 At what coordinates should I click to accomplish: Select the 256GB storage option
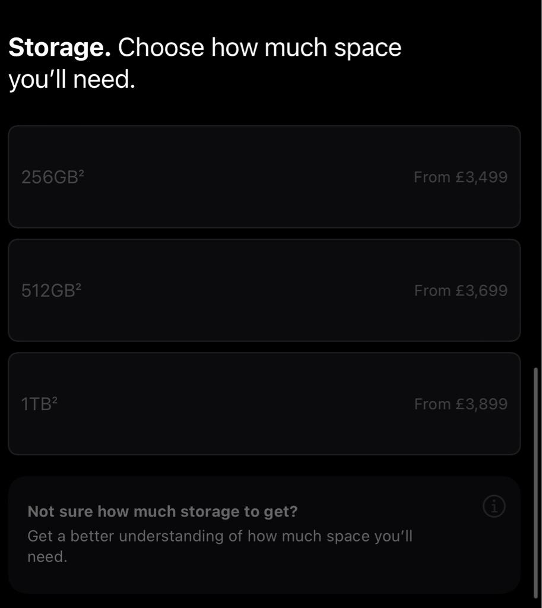point(264,177)
